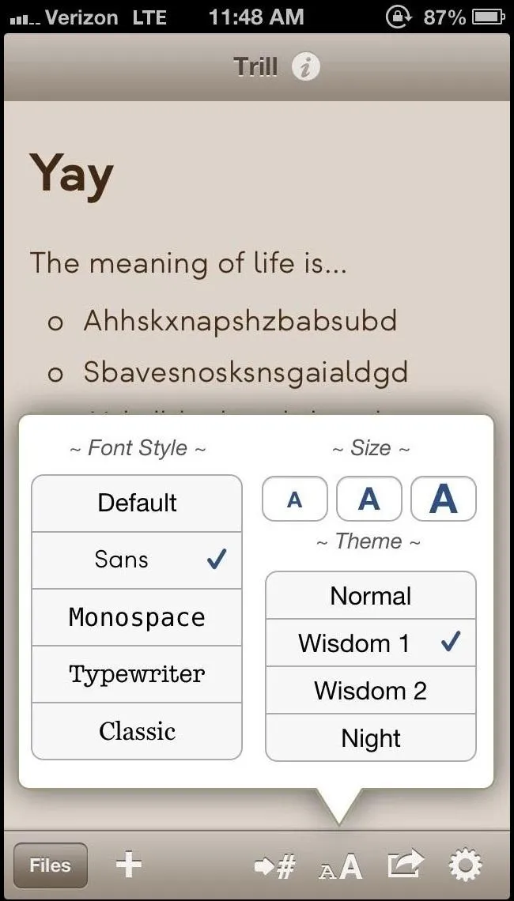Select the large font size A

click(x=444, y=499)
